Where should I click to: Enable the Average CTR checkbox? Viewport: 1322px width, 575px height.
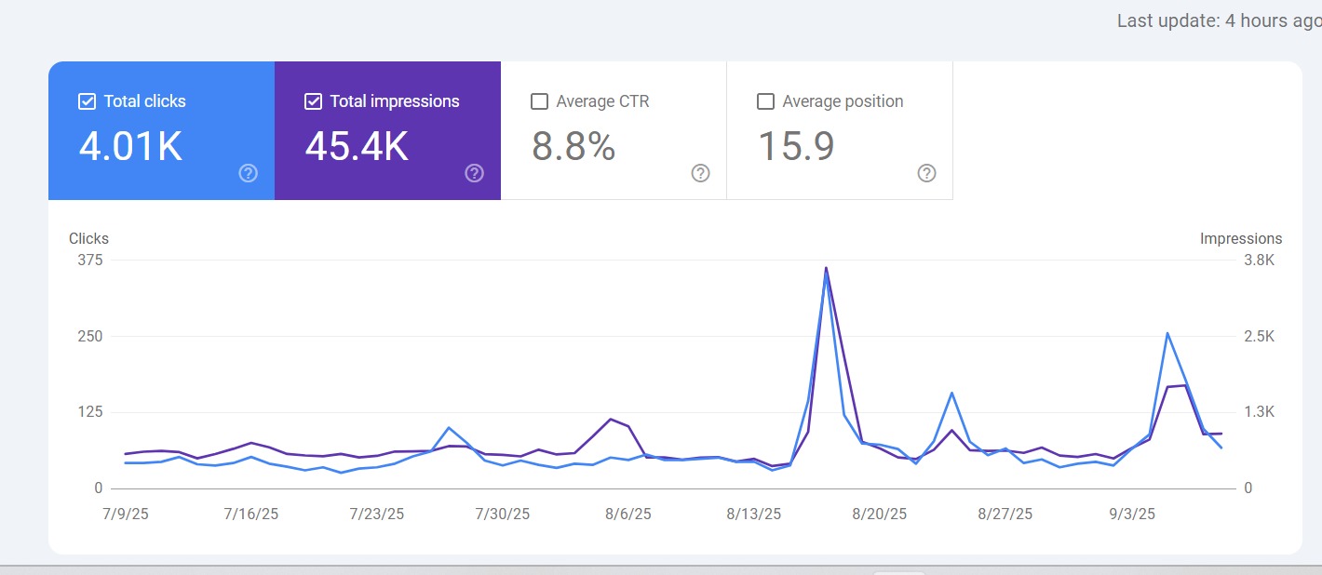pyautogui.click(x=539, y=100)
